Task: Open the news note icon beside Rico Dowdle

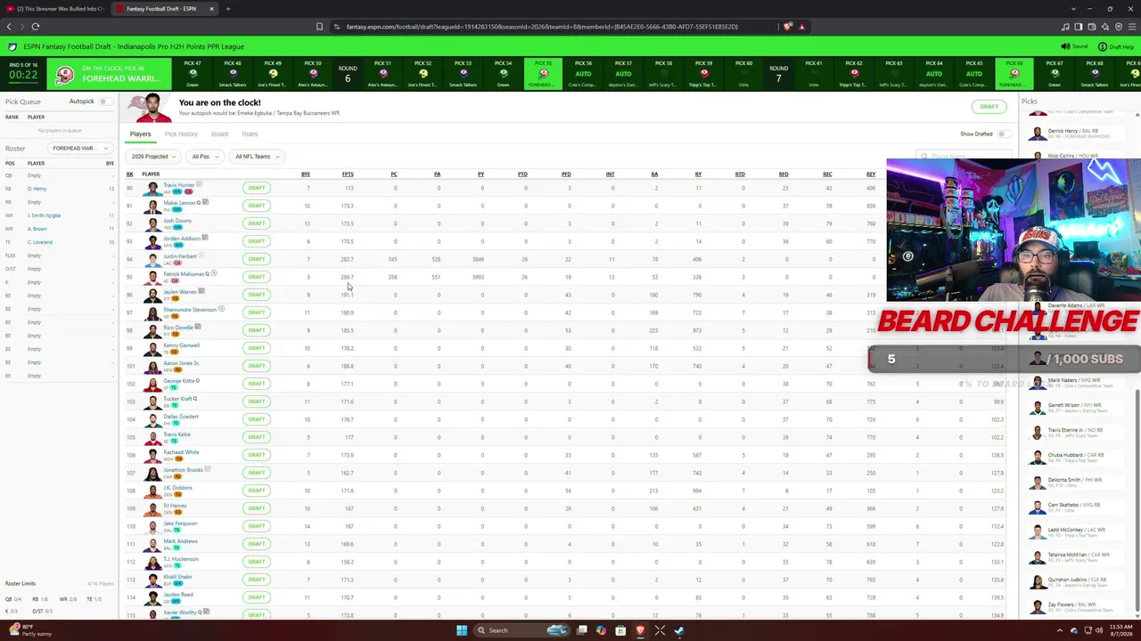Action: 198,327
